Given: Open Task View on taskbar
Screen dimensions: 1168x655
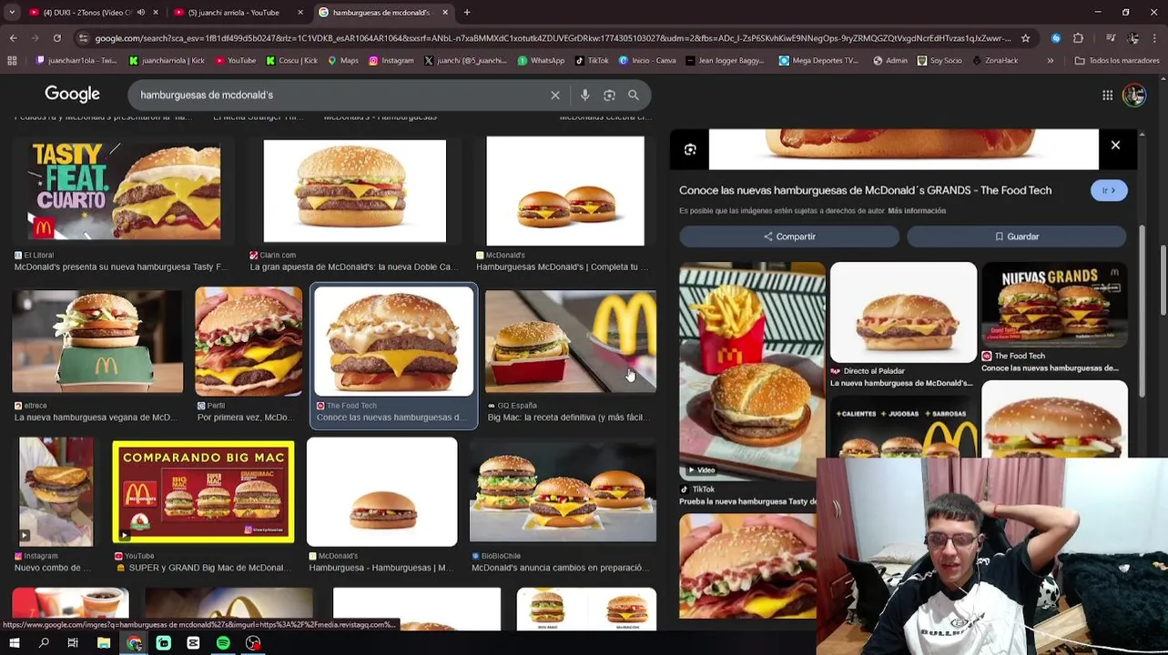Looking at the screenshot, I should [73, 643].
